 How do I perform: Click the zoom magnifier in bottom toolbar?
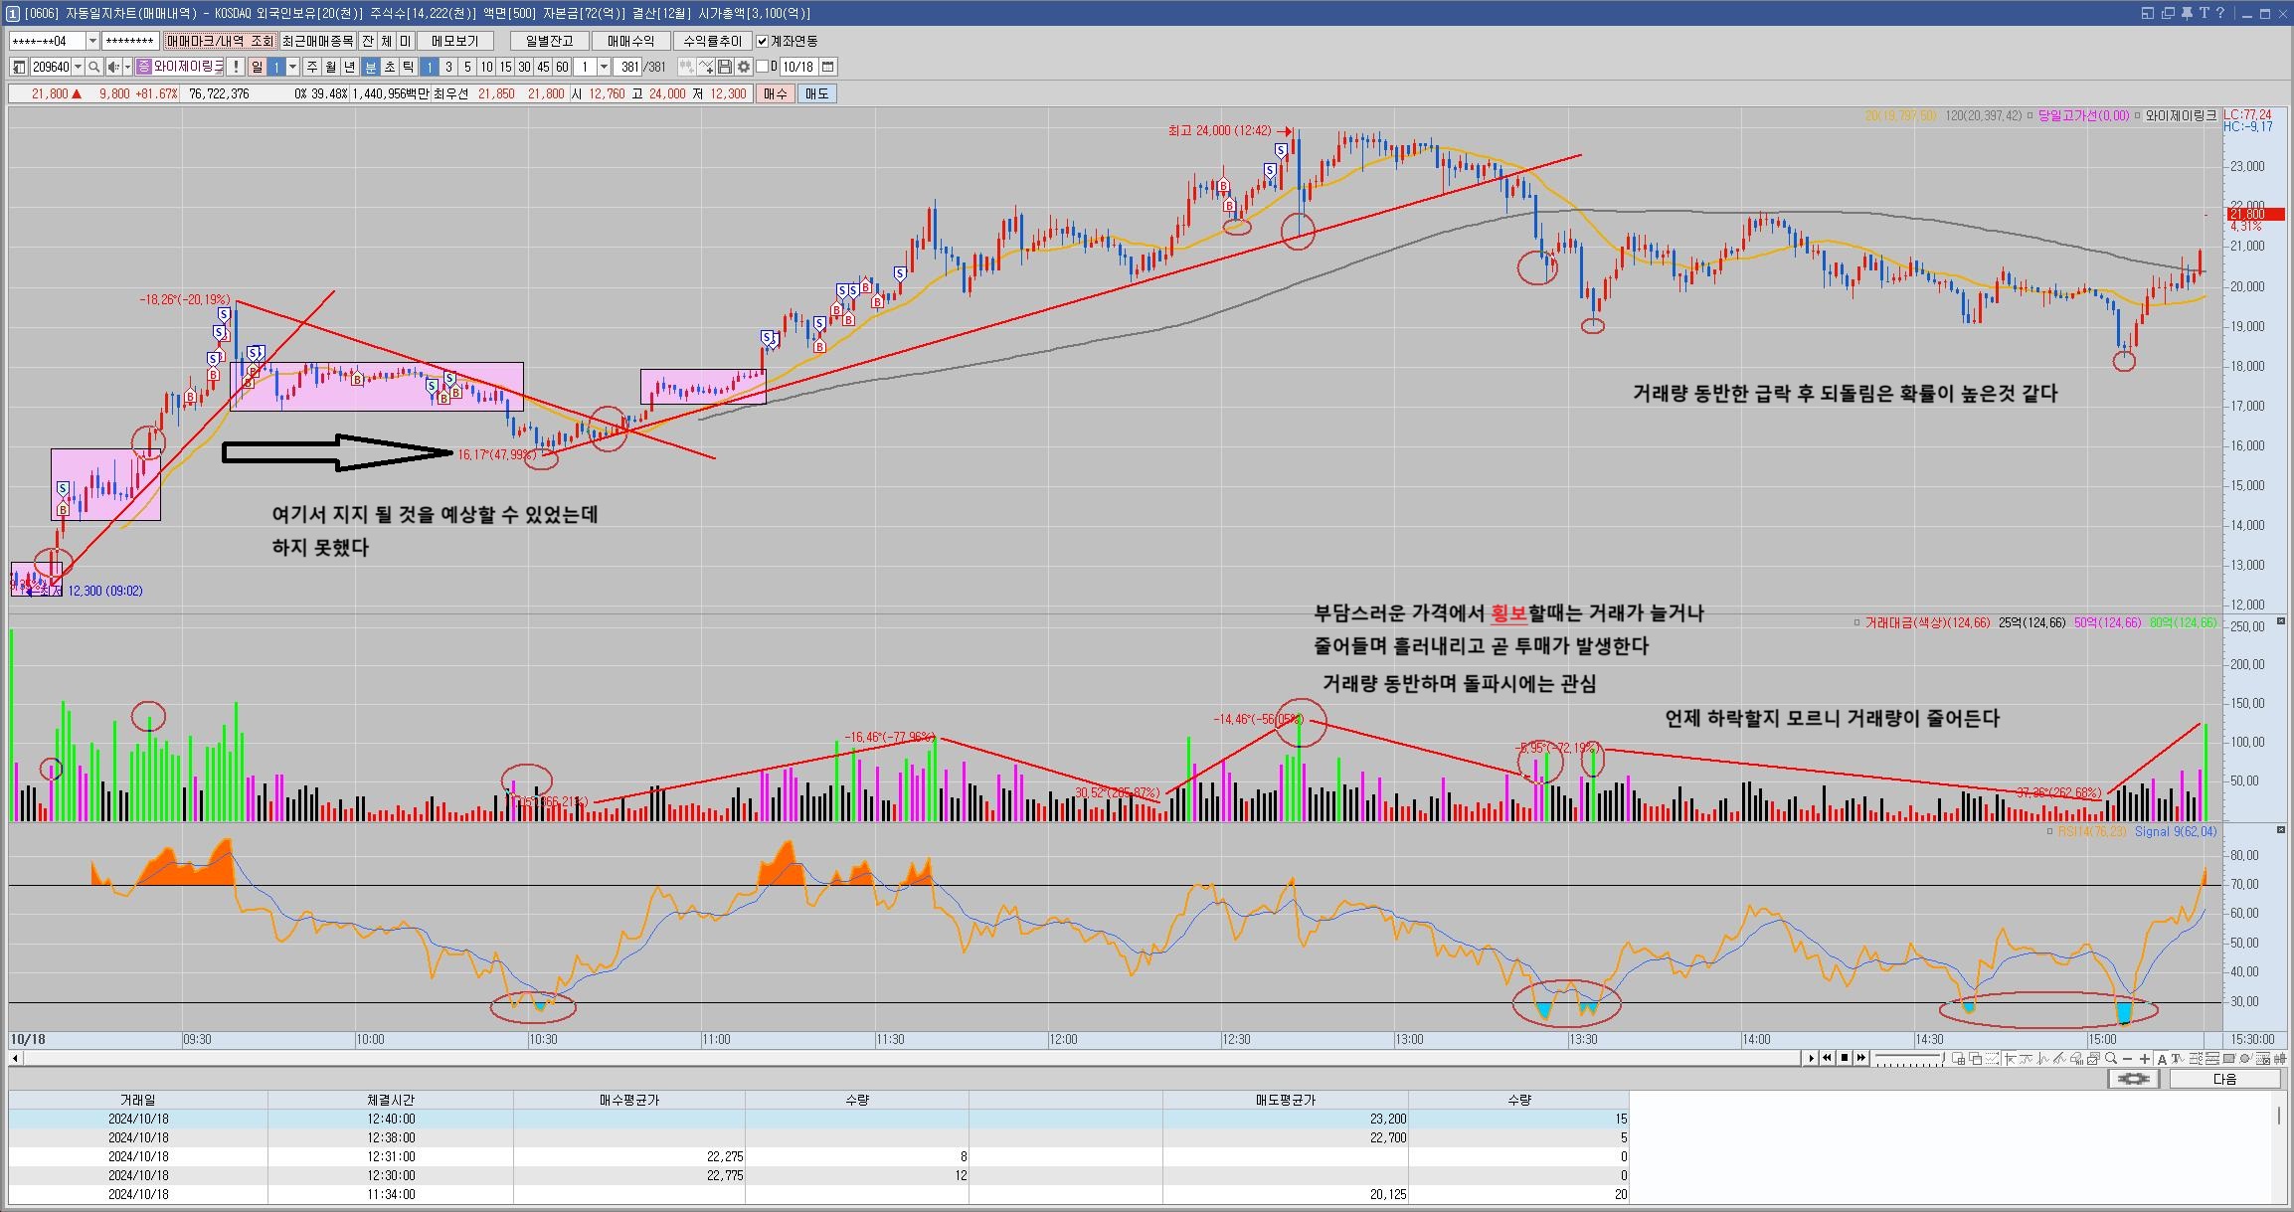(2110, 1059)
